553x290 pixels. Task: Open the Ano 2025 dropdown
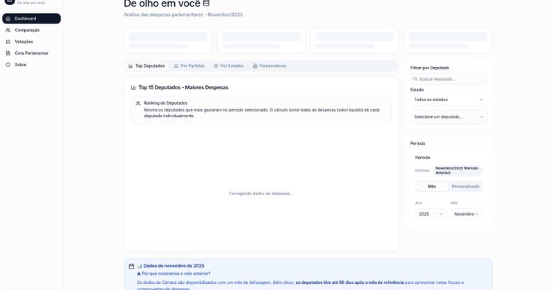tap(431, 214)
